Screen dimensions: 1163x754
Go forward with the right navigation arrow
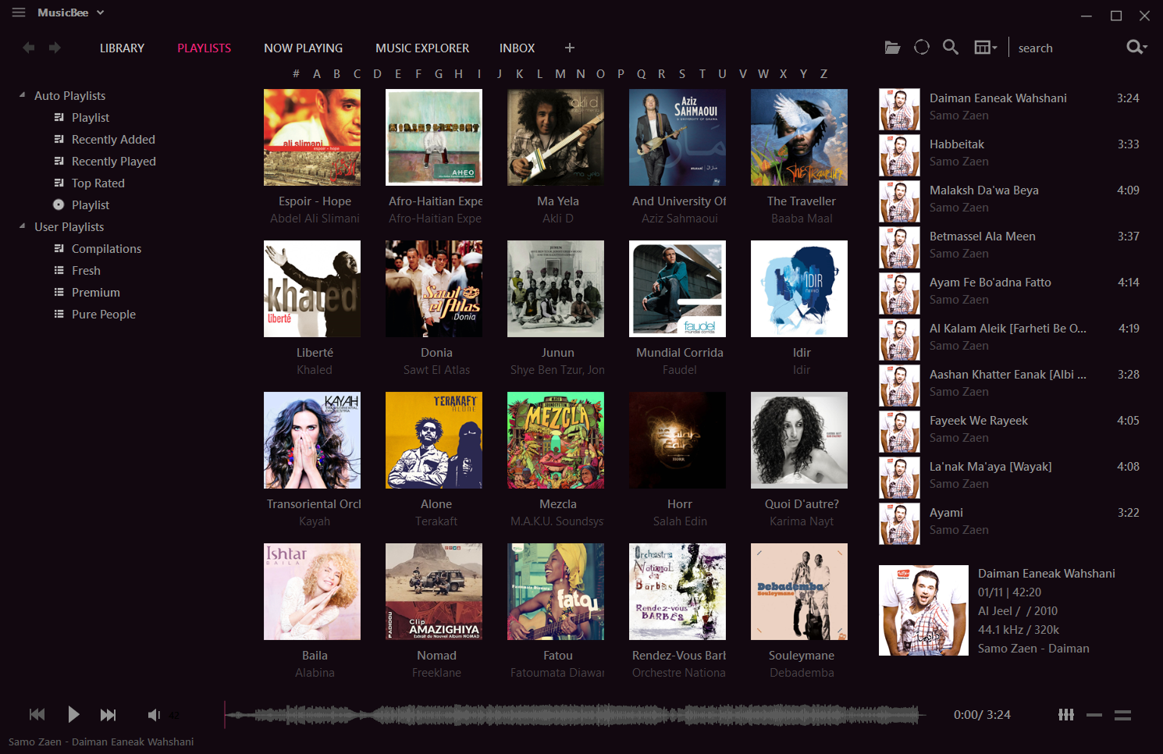[55, 48]
